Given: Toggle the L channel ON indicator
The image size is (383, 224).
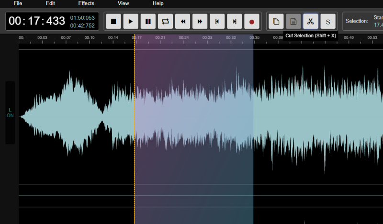Looking at the screenshot, I should (10, 112).
